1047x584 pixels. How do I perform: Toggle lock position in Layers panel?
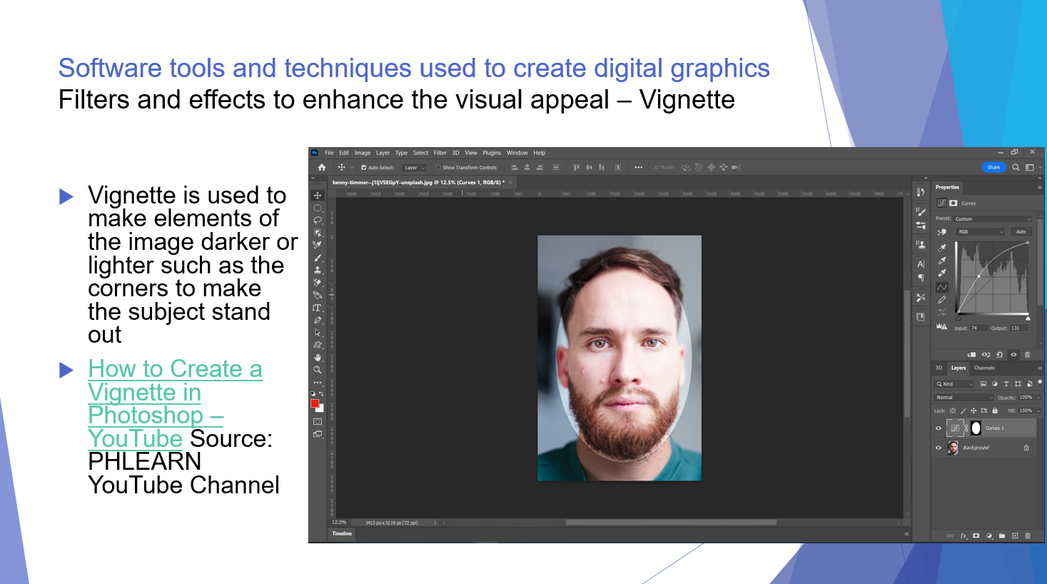(973, 411)
